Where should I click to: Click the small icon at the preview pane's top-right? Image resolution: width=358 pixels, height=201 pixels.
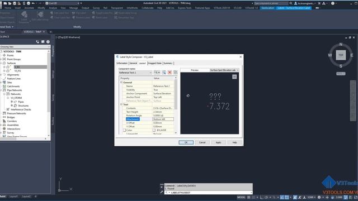coord(234,77)
